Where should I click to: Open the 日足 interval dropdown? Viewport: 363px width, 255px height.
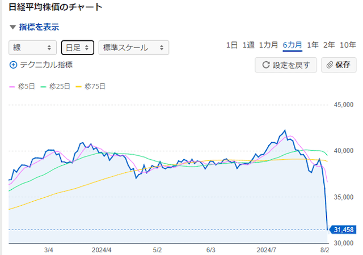tap(78, 48)
